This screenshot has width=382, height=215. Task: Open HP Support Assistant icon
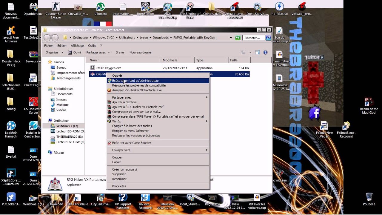pyautogui.click(x=123, y=201)
